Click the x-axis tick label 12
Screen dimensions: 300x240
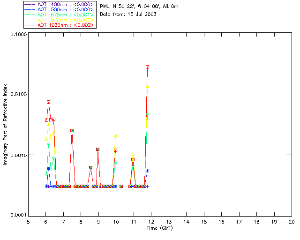click(151, 222)
